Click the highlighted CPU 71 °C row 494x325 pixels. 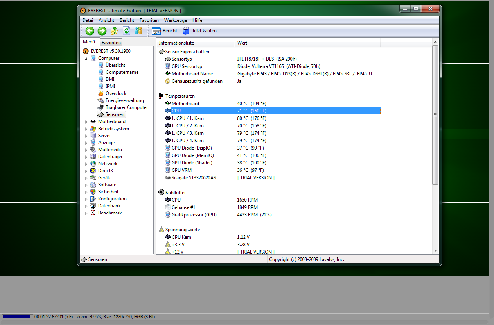tap(275, 111)
